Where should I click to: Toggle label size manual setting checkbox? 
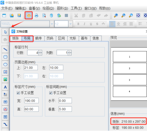coord(18,93)
